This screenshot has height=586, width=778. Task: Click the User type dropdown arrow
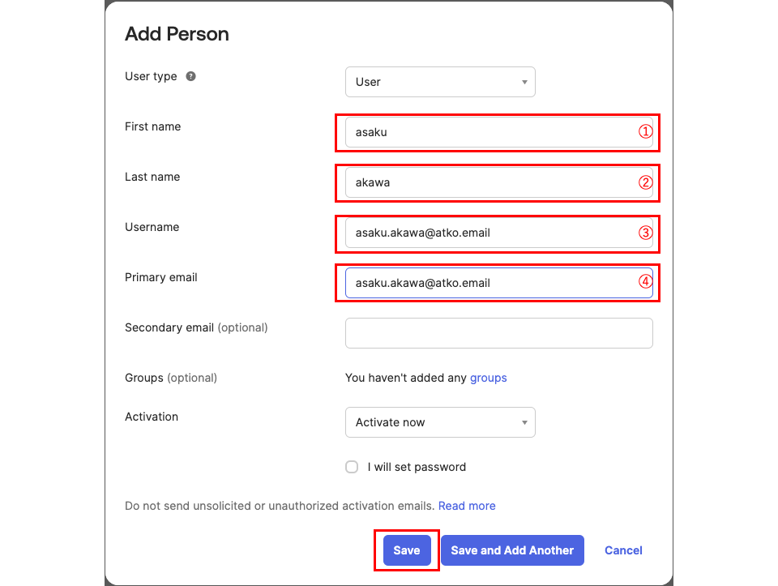click(x=524, y=82)
